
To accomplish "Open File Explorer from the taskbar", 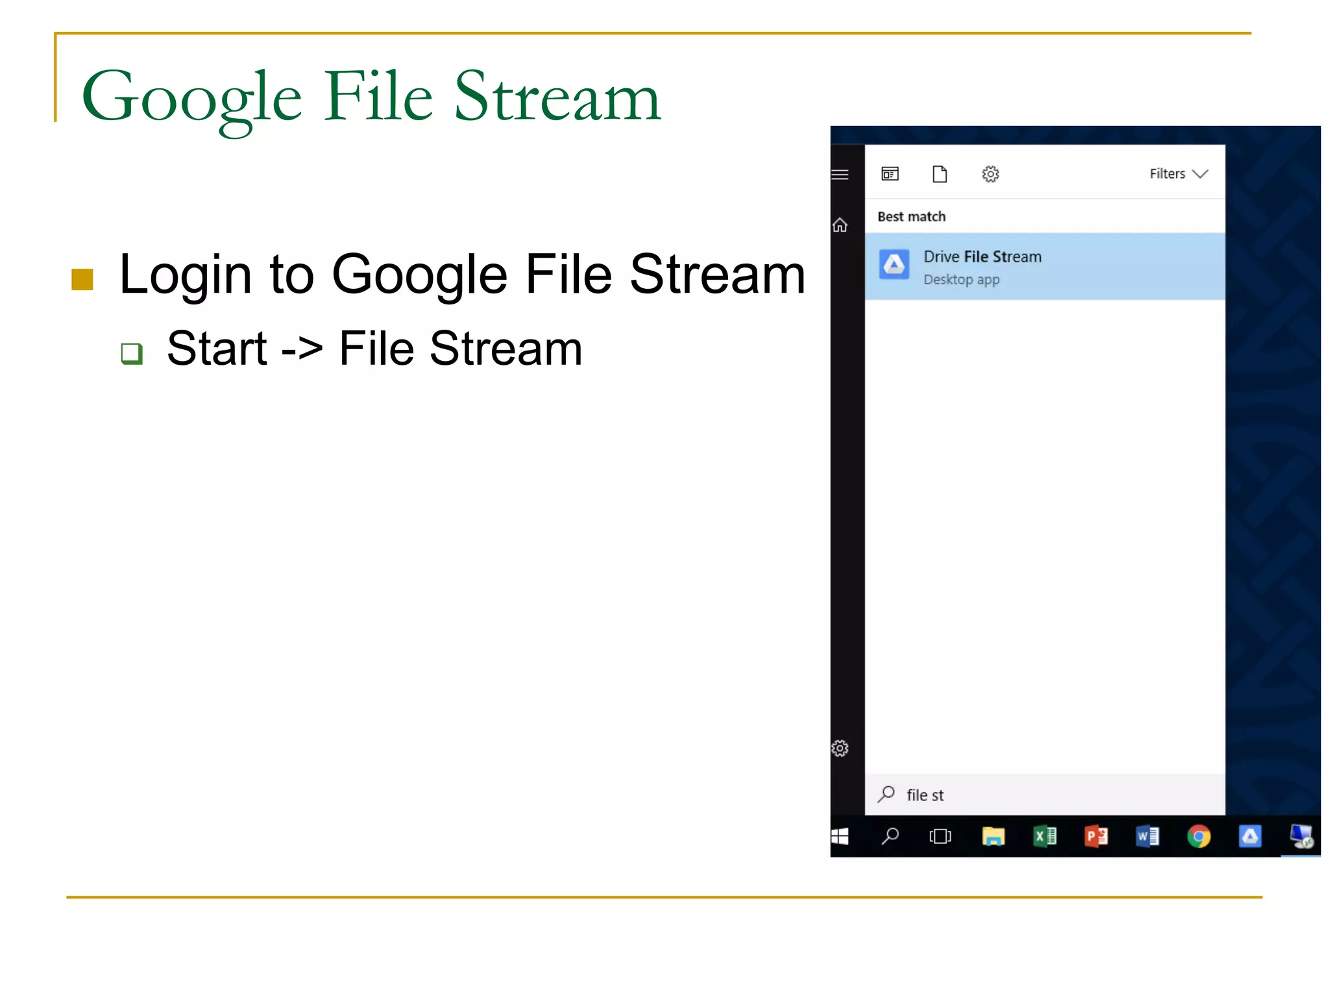I will (x=993, y=837).
